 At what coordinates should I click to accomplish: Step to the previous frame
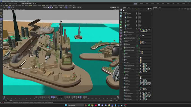click(40, 97)
